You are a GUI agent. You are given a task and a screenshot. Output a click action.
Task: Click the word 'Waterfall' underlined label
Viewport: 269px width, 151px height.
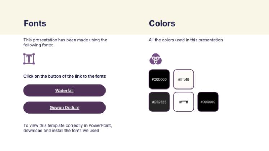click(x=64, y=91)
